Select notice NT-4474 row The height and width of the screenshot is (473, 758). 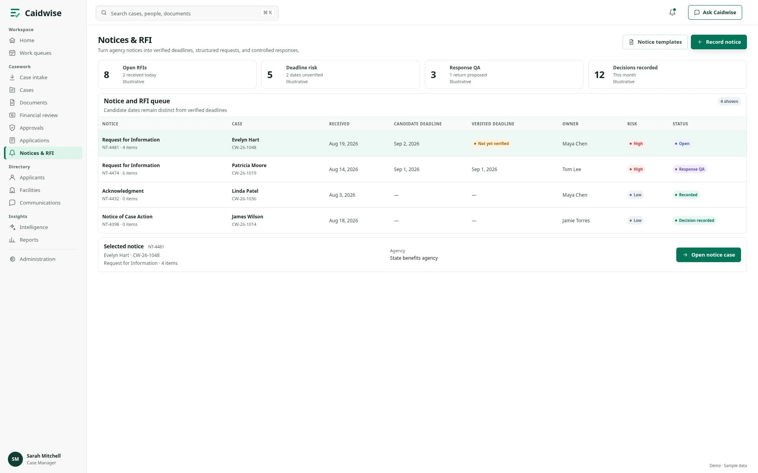(422, 169)
